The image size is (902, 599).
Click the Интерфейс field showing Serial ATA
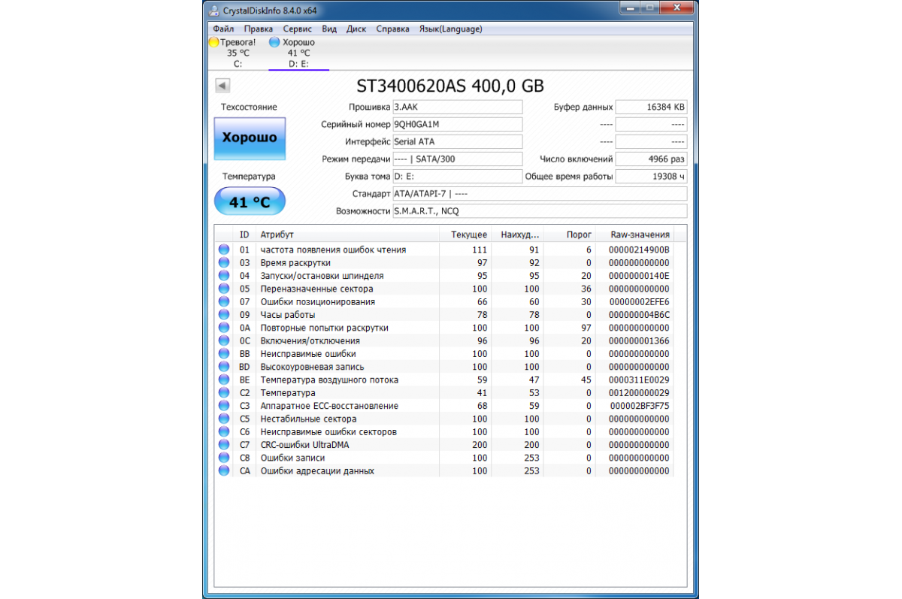pos(458,141)
